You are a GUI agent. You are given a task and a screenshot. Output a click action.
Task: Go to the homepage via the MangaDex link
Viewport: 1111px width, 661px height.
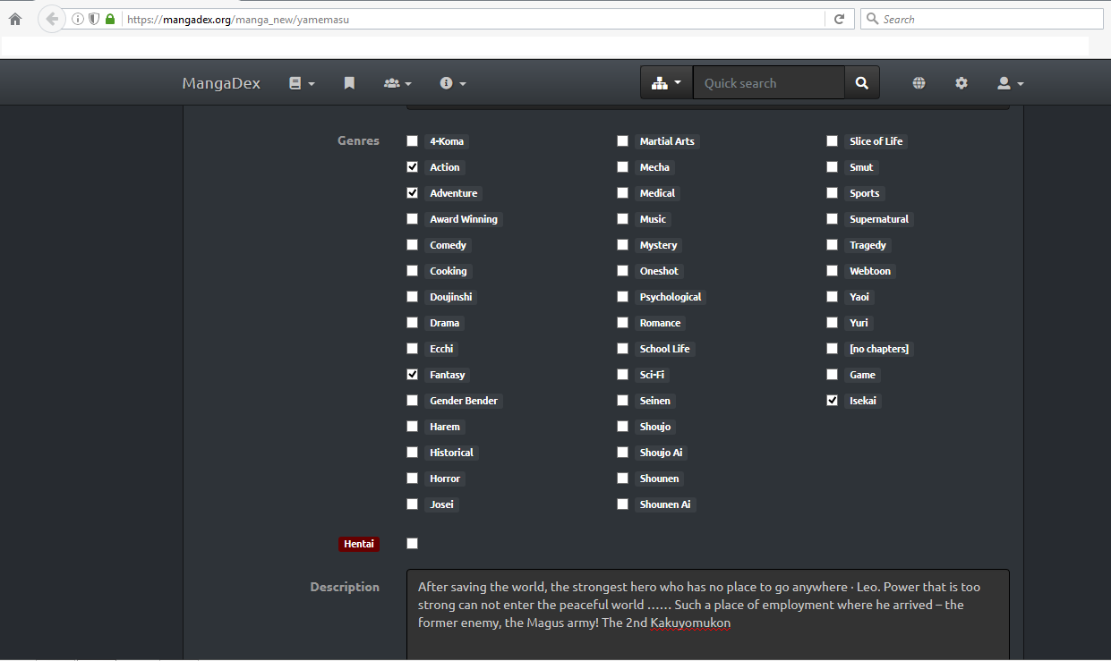pos(220,81)
